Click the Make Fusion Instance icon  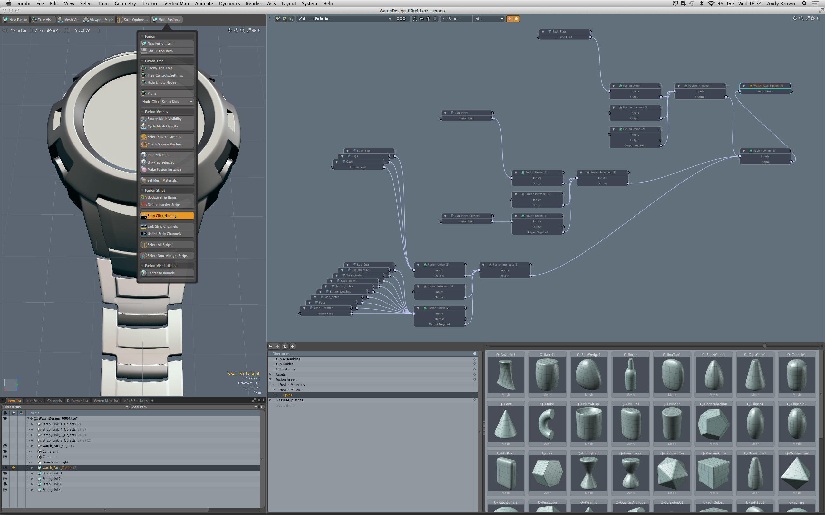click(x=144, y=170)
